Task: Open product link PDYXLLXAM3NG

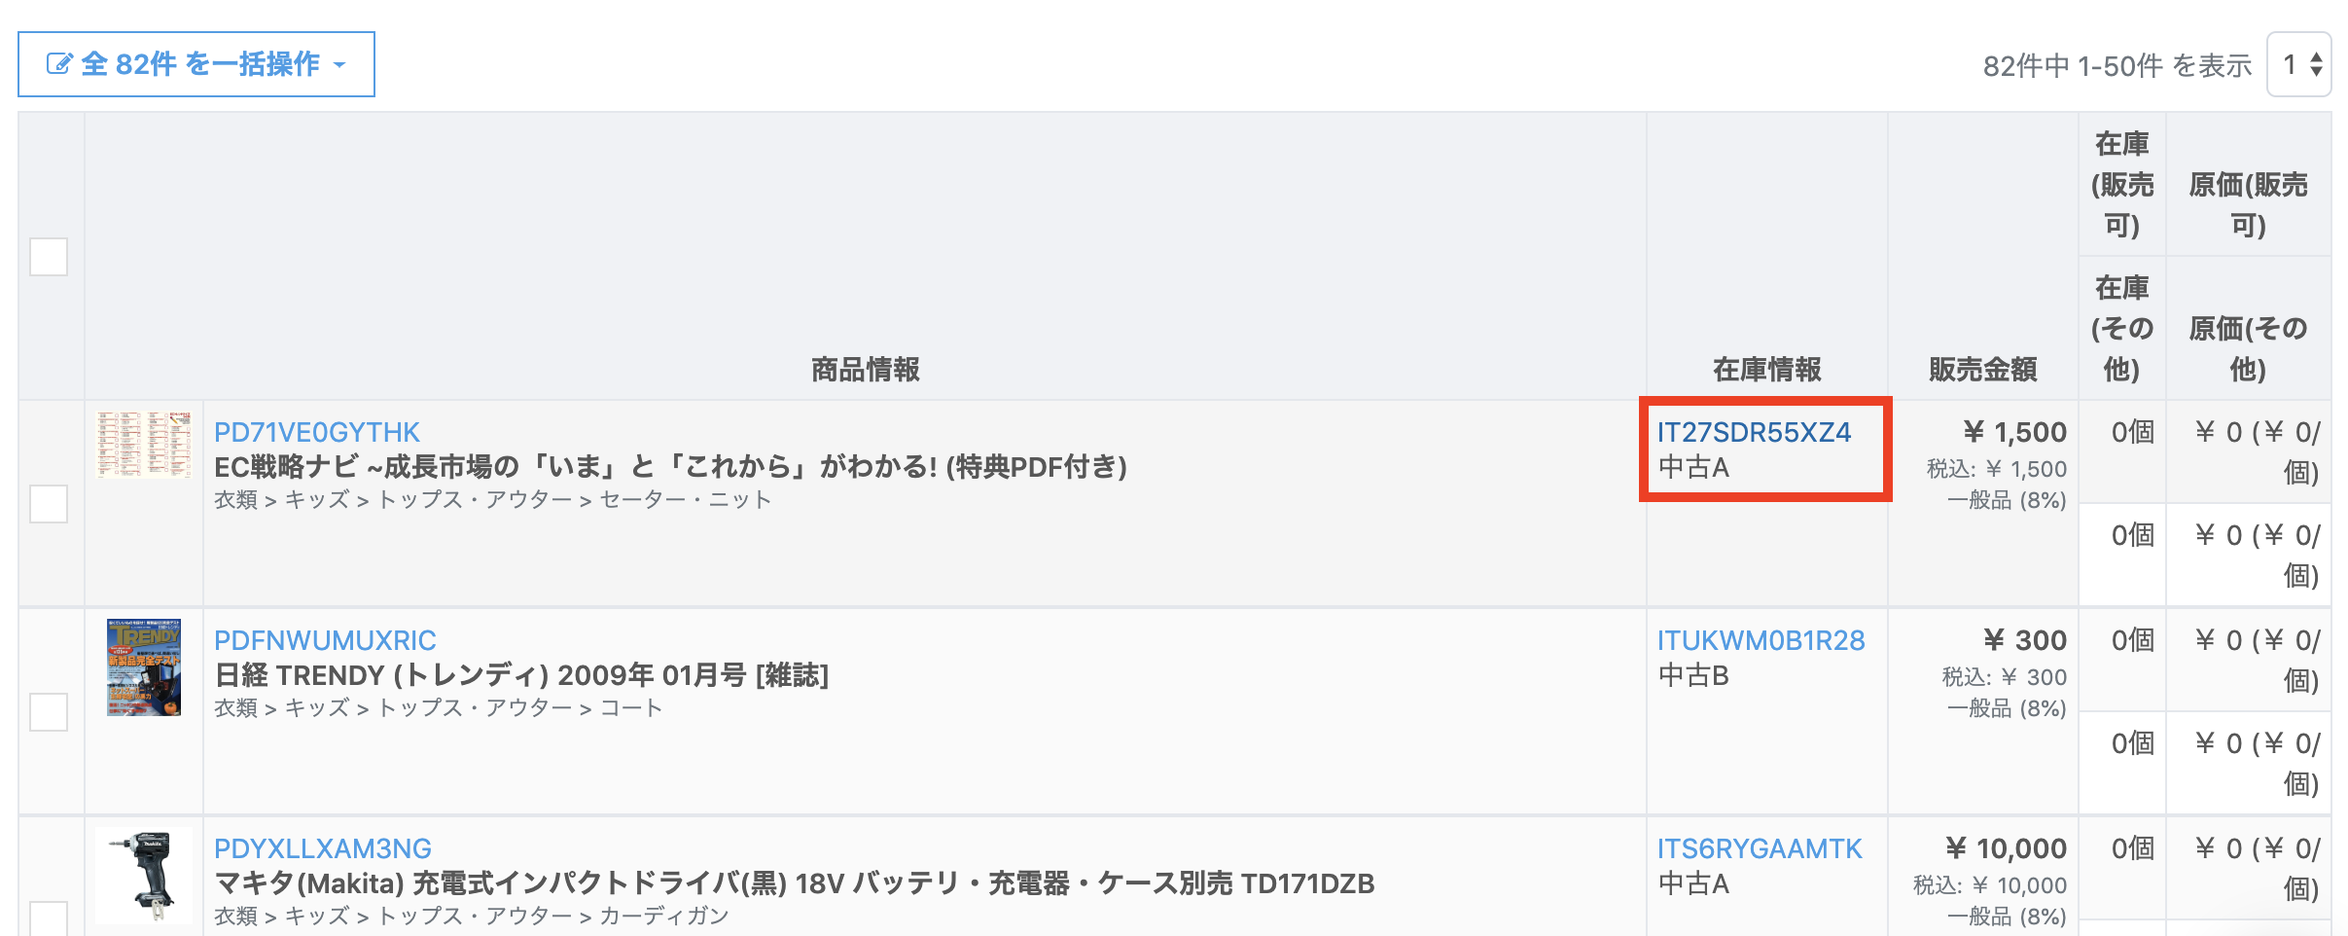Action: pos(323,848)
